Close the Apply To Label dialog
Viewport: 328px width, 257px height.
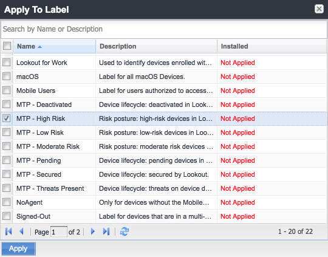click(x=319, y=9)
